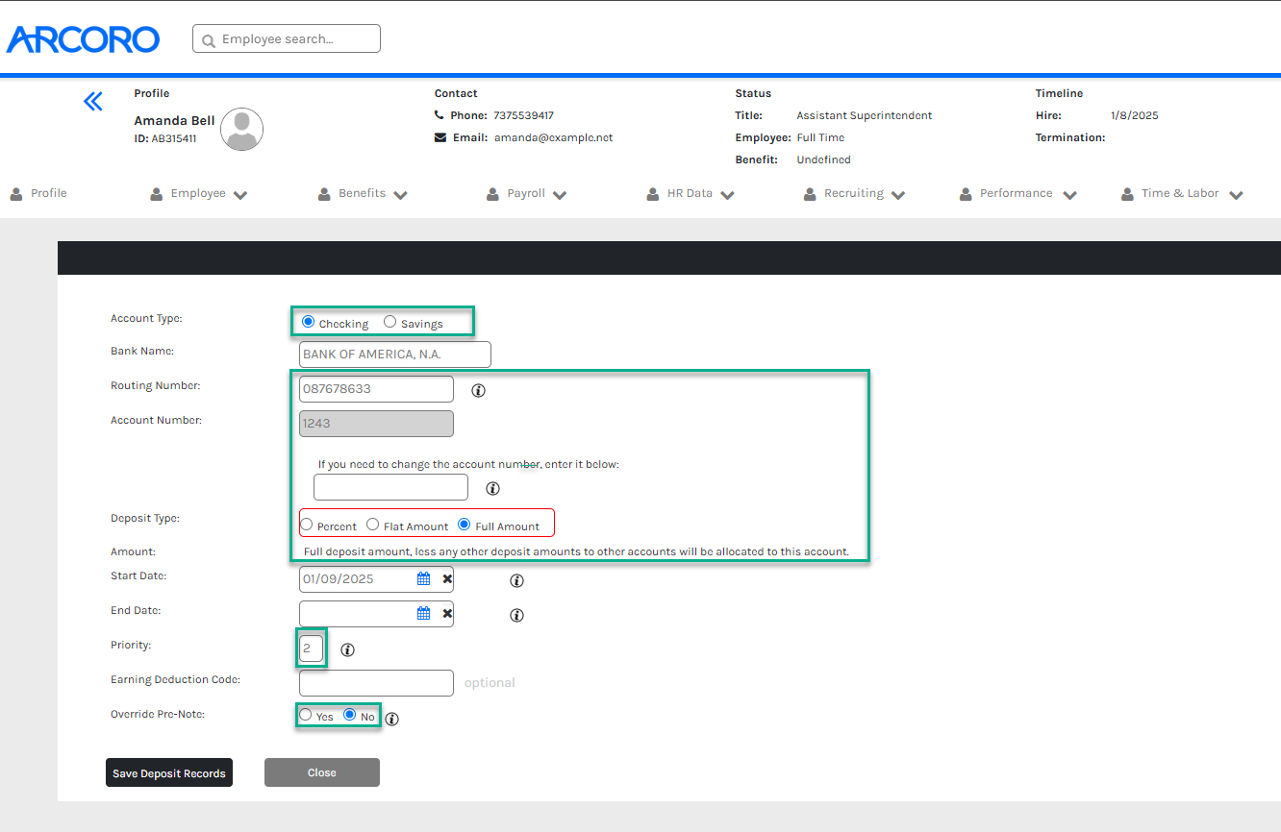Click the Earning Deduction Code field

pos(376,683)
